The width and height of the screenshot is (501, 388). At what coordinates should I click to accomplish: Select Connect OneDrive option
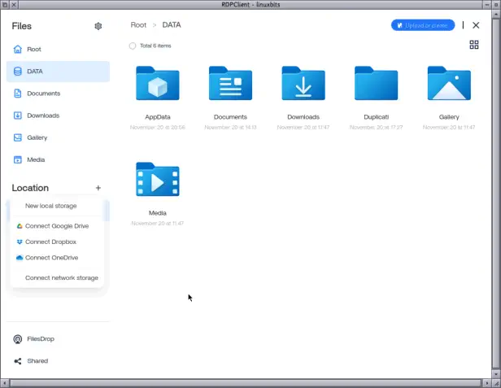(51, 258)
